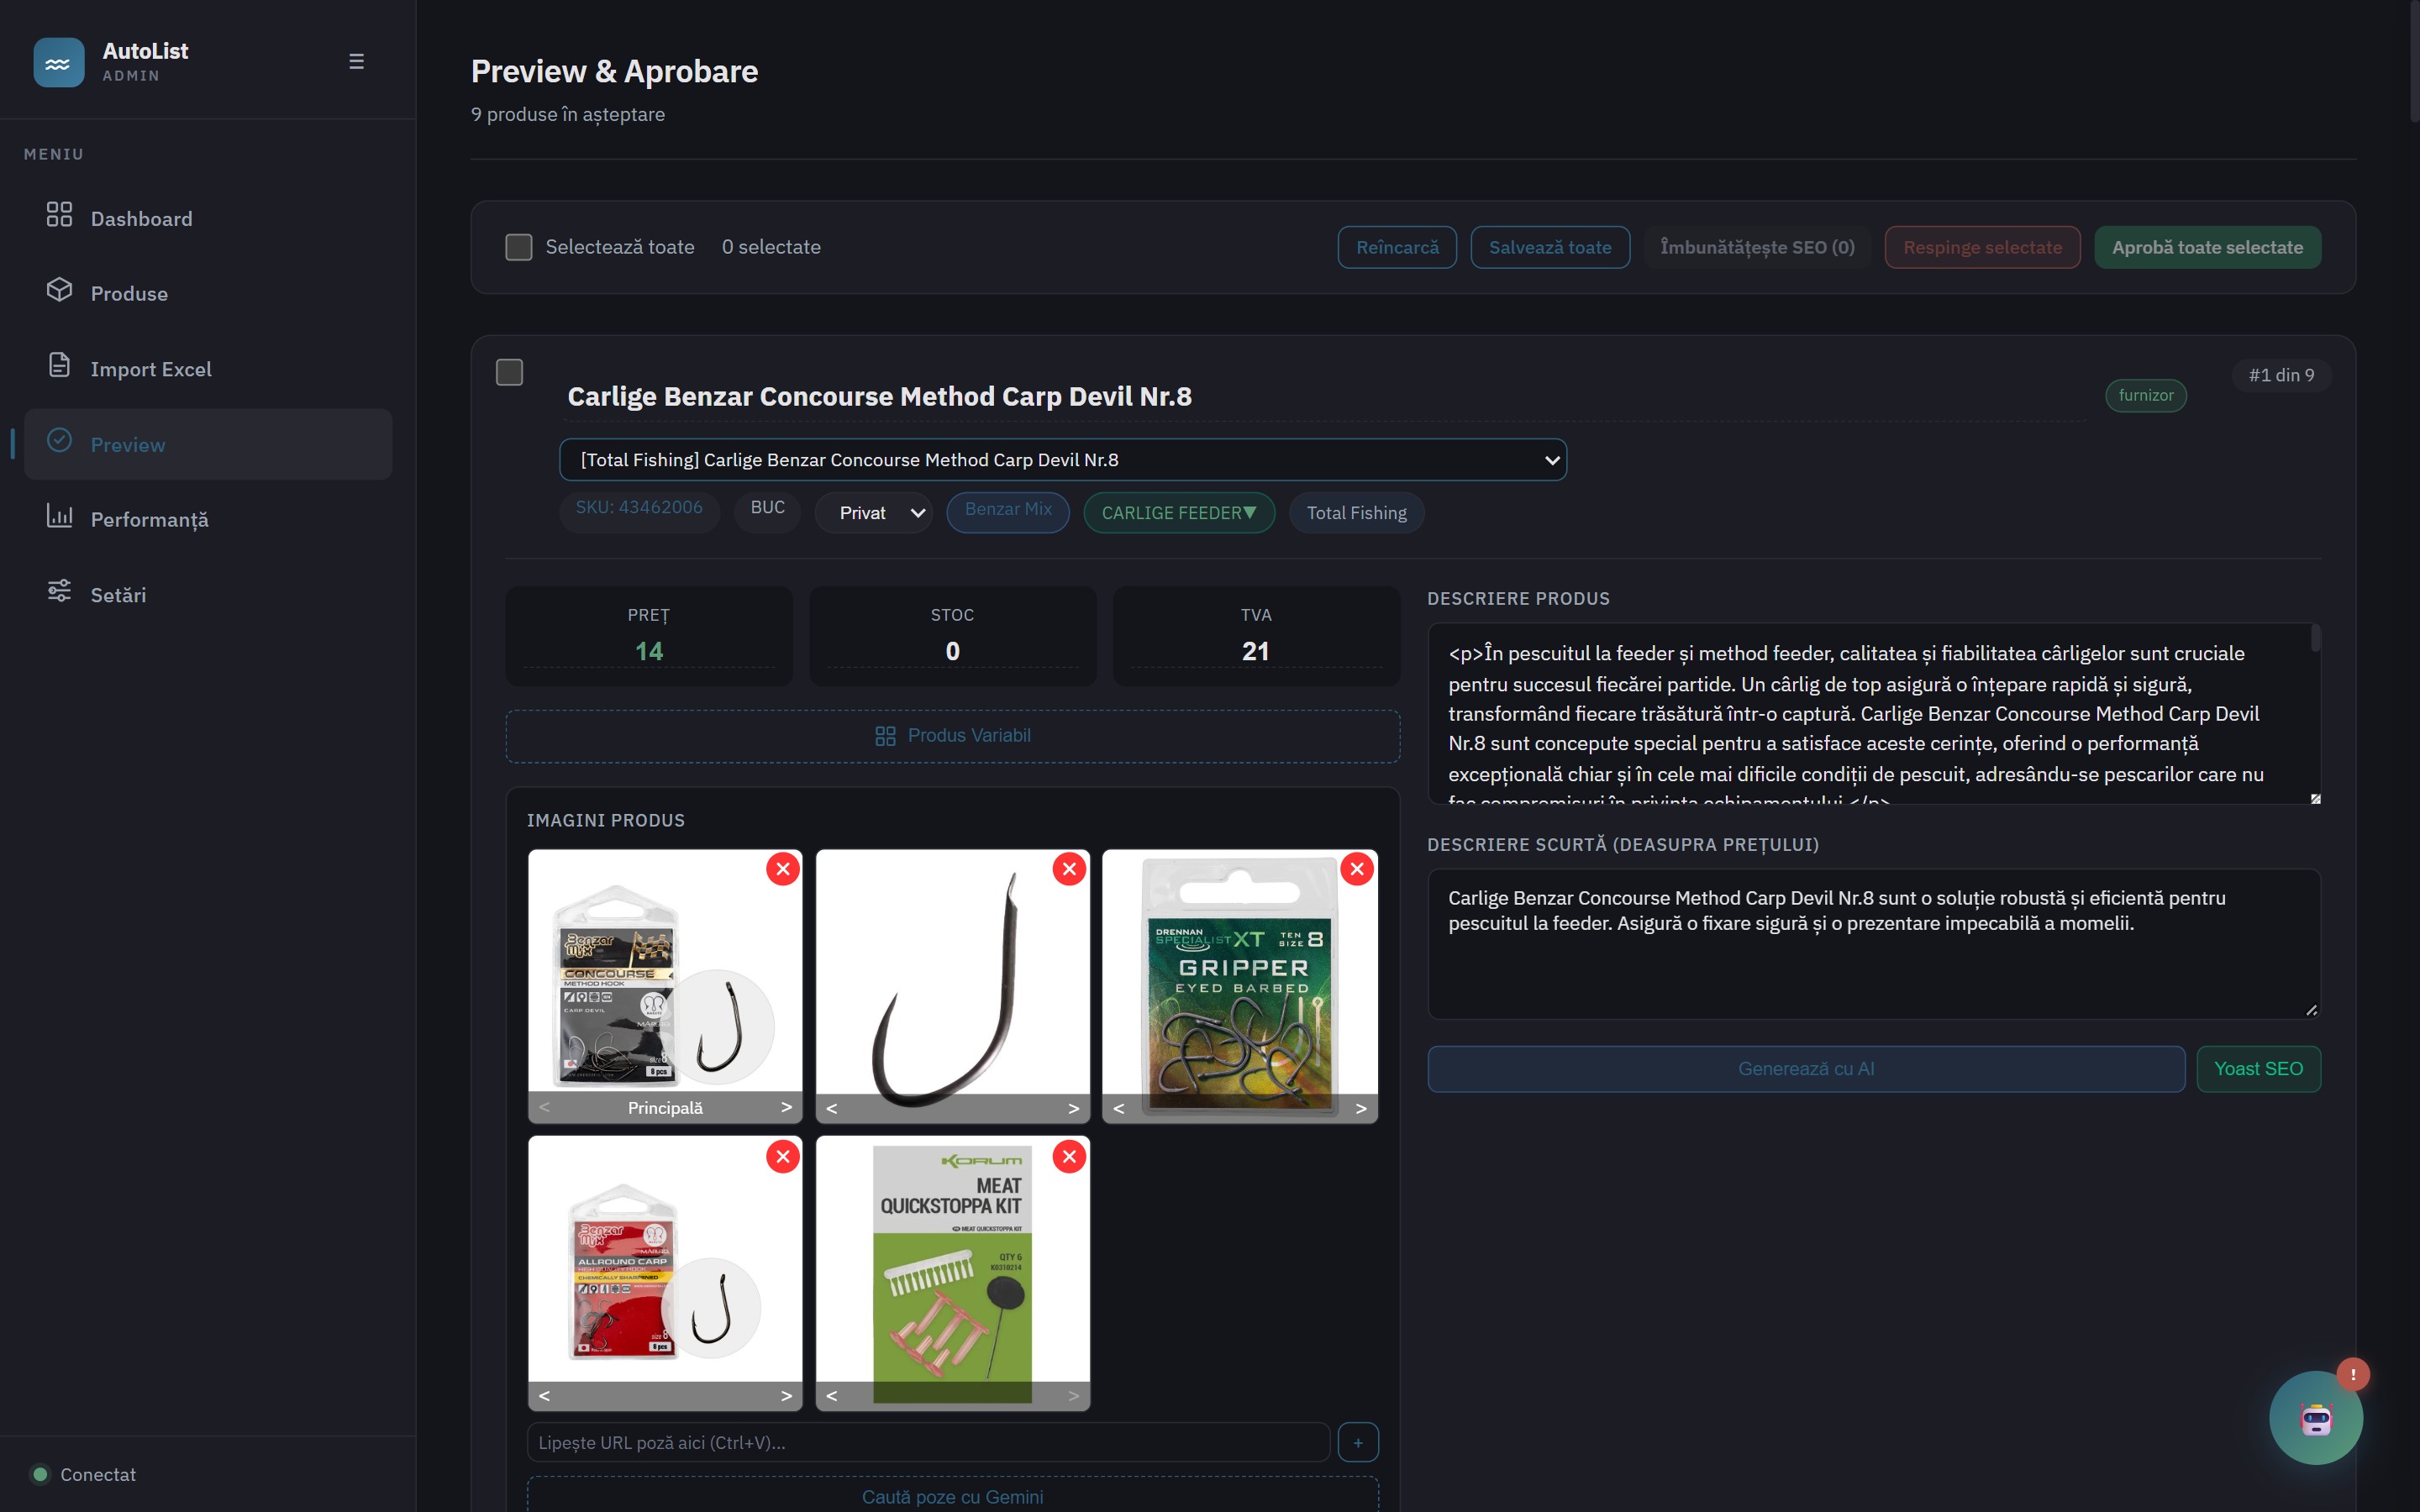Screen dimensions: 2420x1512
Task: Click the Reîncarcă button
Action: [x=1397, y=247]
